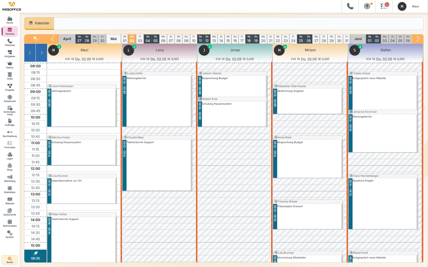Open Robert Krall's Schulung Kassensystem appointment
Screen dimensions: 428x267
click(232, 112)
